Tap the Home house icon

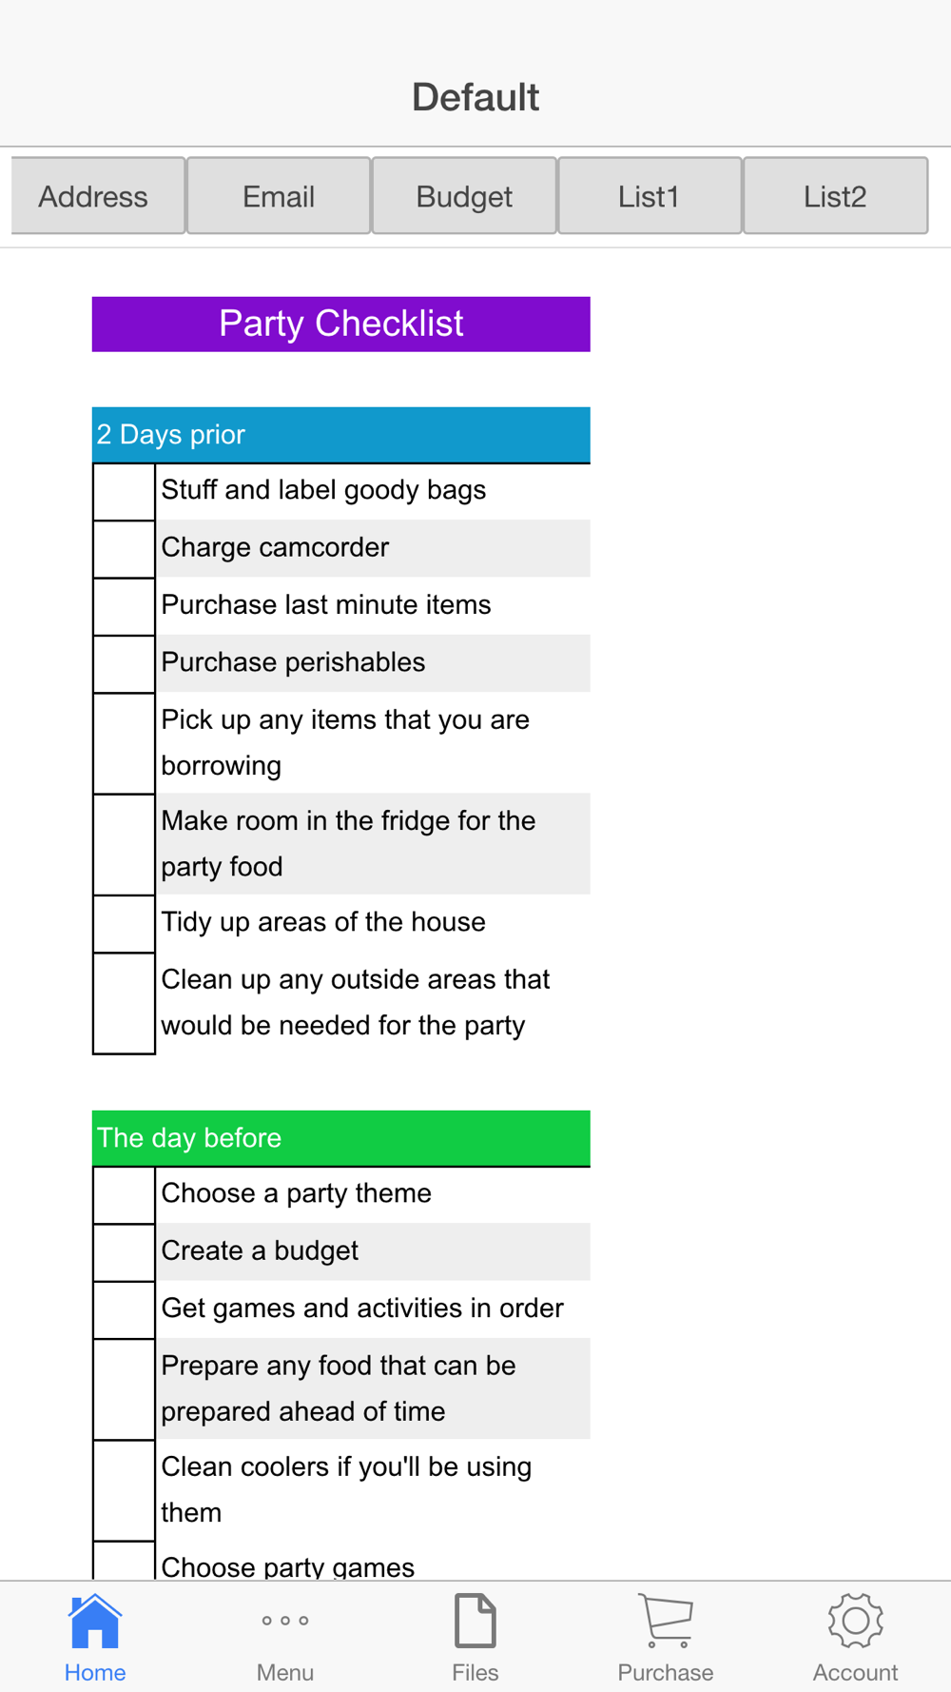[x=95, y=1621]
